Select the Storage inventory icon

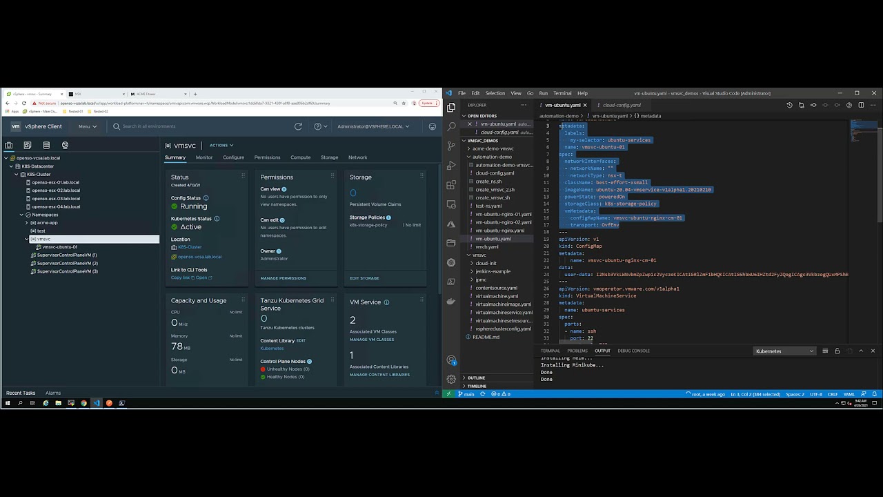[x=46, y=145]
